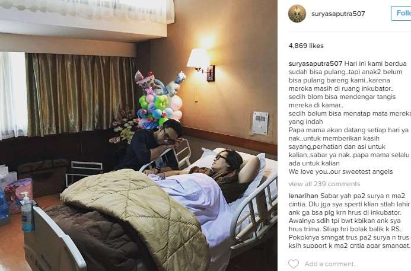
Task: Open lenarihan commenter profile
Action: (x=303, y=196)
